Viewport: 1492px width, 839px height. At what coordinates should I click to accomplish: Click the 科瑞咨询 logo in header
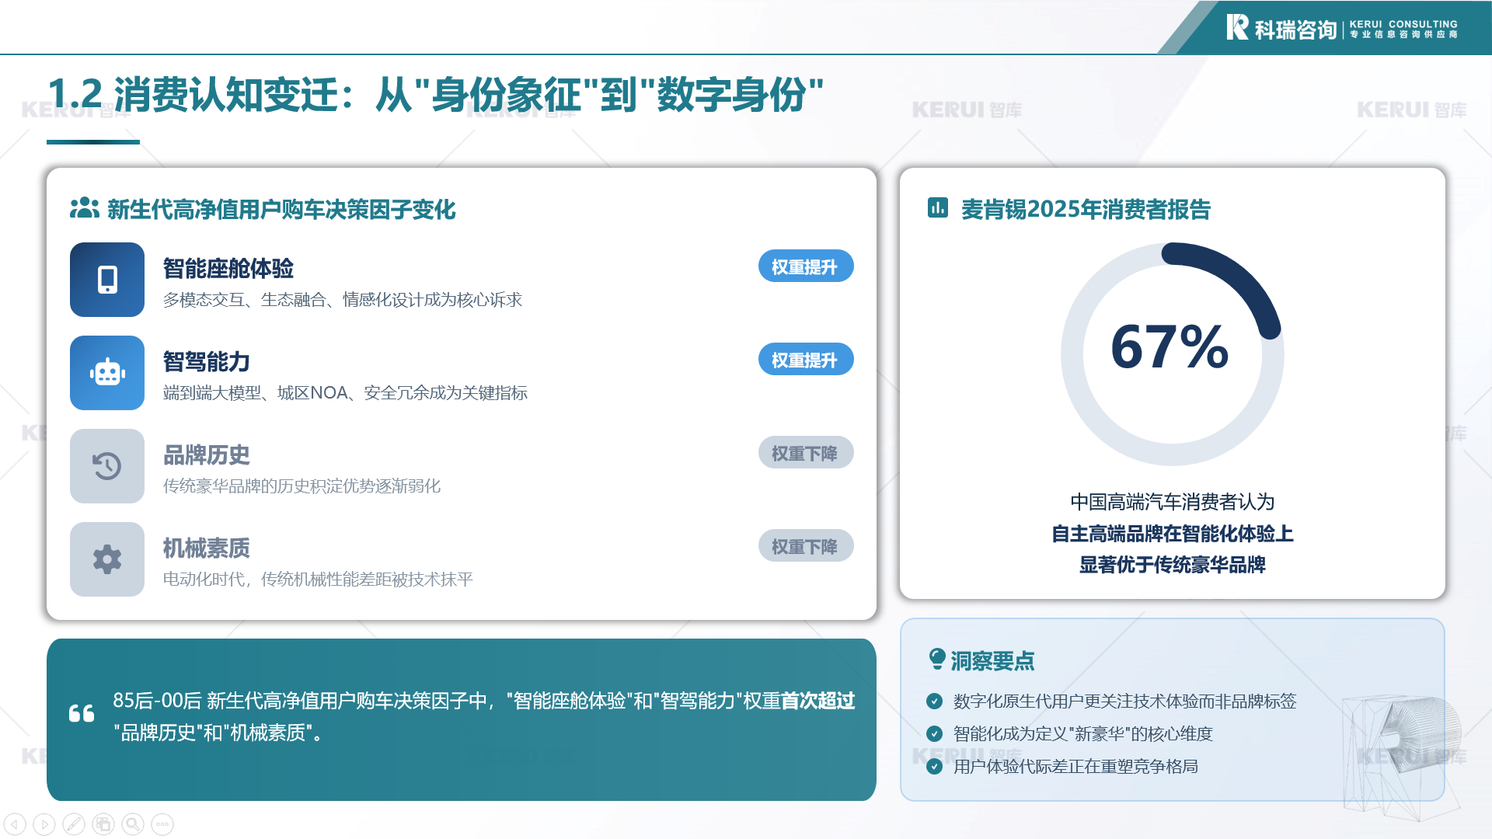(1282, 29)
